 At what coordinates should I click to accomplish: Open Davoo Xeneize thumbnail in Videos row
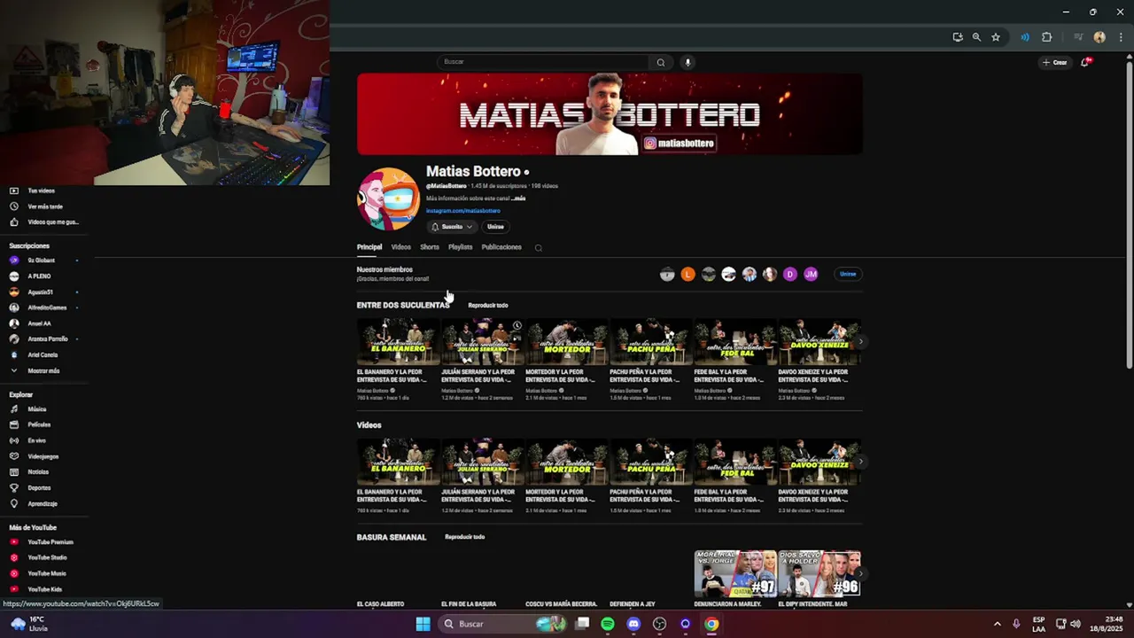point(819,462)
